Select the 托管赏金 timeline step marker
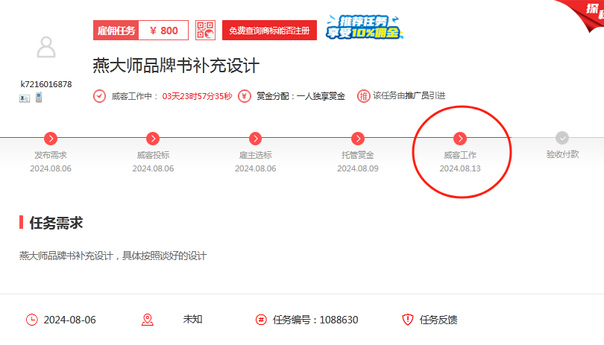The width and height of the screenshot is (604, 345). (x=358, y=139)
